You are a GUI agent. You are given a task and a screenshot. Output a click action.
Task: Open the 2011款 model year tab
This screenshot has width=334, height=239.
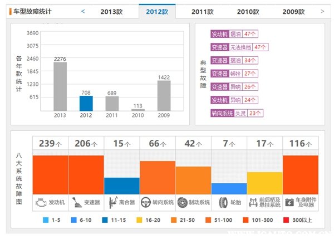pyautogui.click(x=202, y=12)
